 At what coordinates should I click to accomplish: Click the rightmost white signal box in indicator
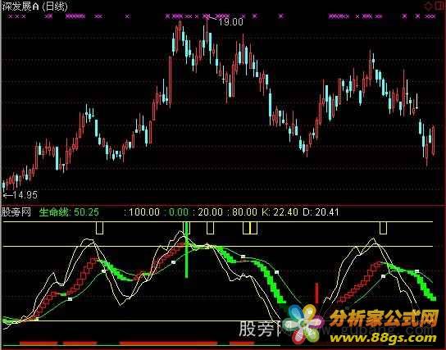pos(383,228)
